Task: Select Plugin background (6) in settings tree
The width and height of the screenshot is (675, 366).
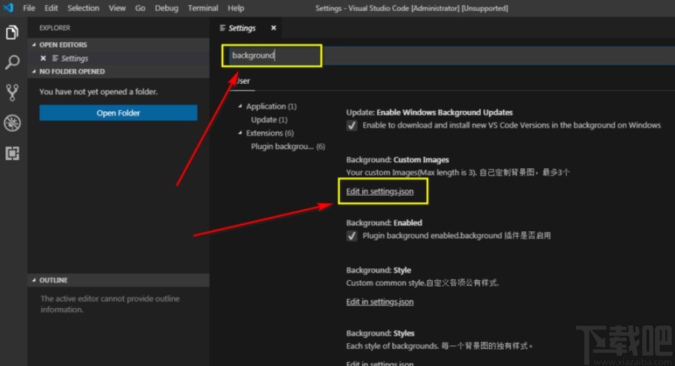Action: coord(288,147)
